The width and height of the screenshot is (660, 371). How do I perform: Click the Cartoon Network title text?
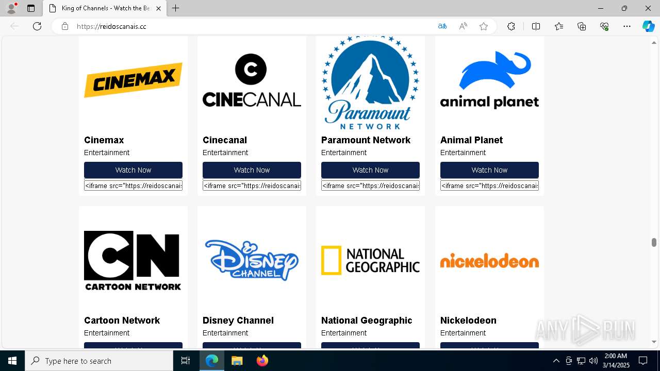(122, 321)
